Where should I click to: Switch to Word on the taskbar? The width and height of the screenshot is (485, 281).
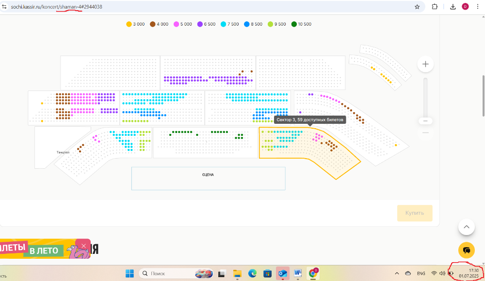click(298, 273)
